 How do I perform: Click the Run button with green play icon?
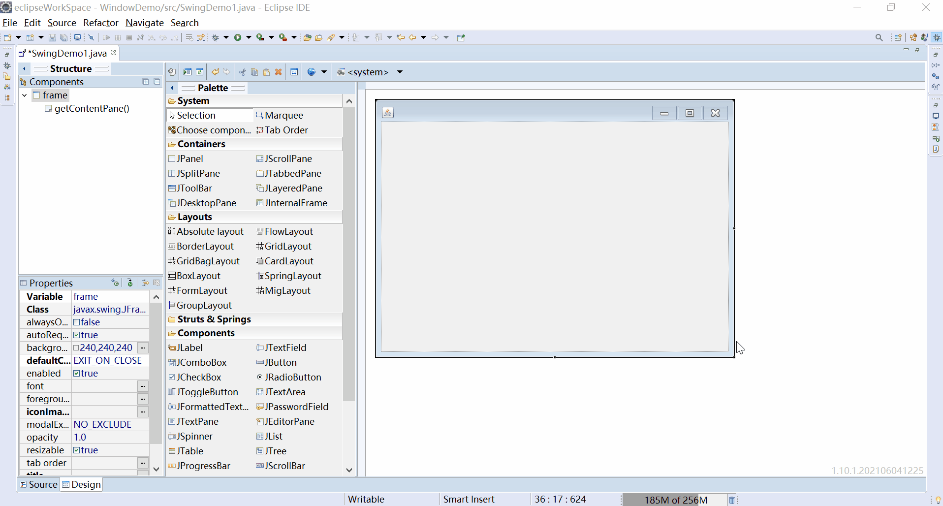pos(238,37)
